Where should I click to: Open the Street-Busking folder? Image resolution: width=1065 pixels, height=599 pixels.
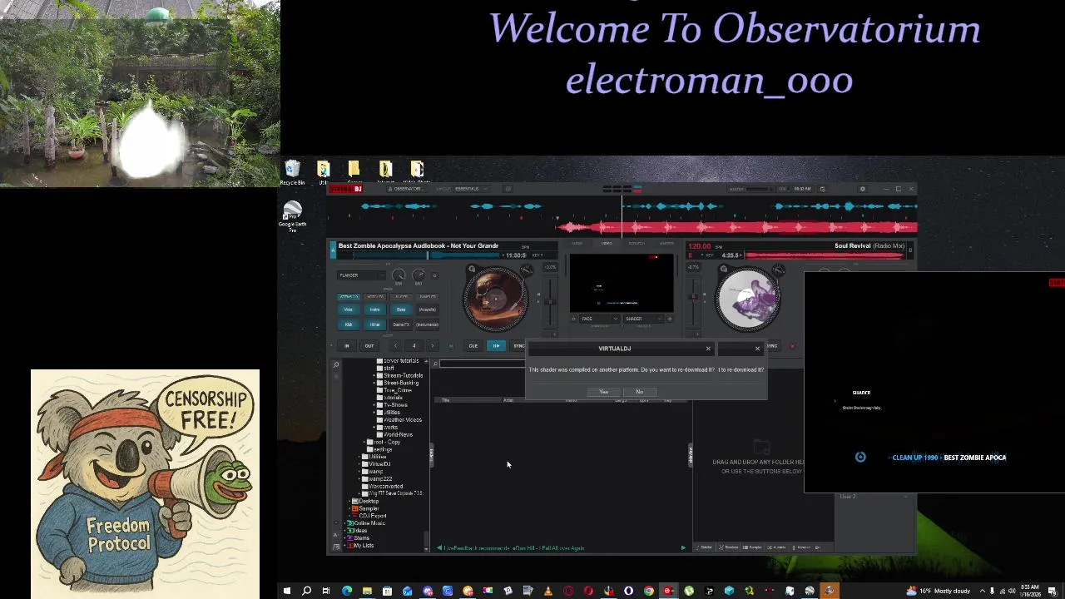click(401, 383)
